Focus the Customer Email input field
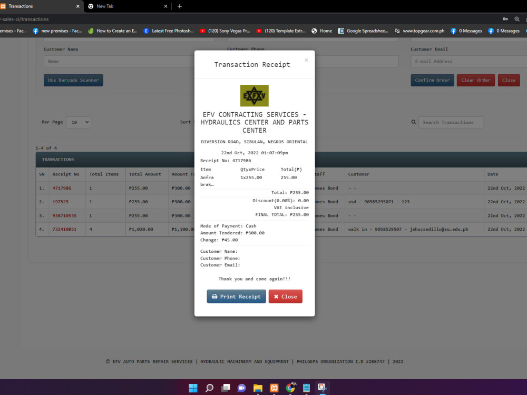527x395 pixels. click(469, 62)
